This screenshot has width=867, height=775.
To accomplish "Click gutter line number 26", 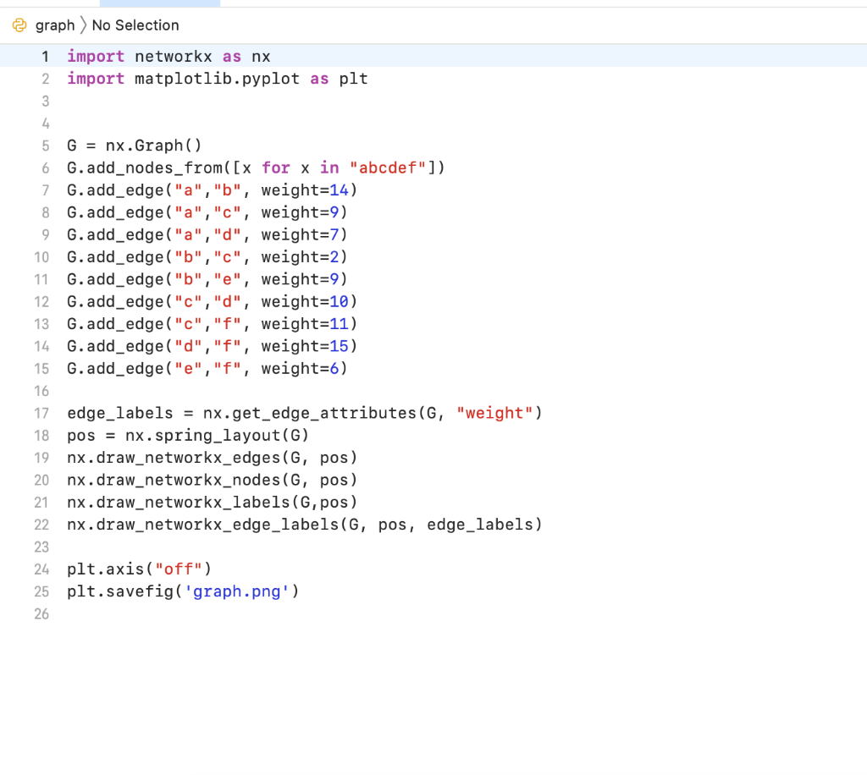I will click(x=42, y=614).
